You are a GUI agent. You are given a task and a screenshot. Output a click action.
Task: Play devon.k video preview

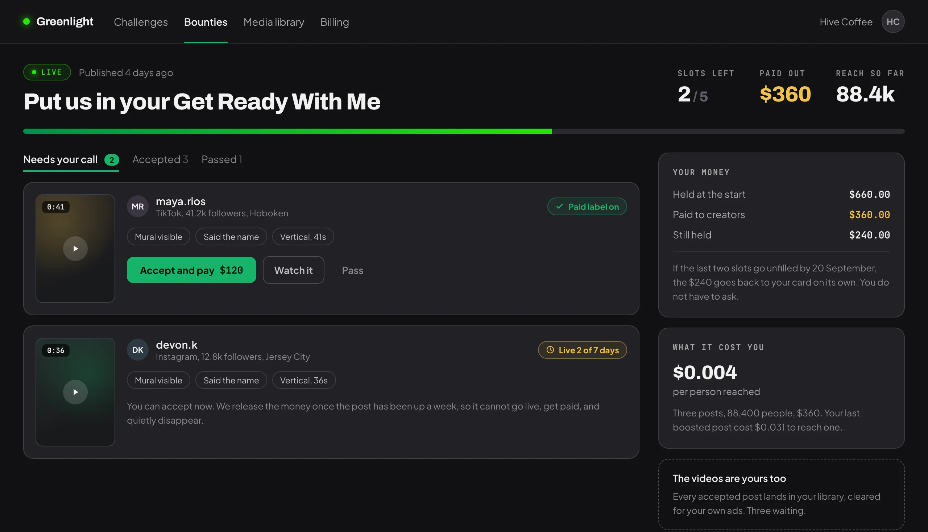coord(75,392)
